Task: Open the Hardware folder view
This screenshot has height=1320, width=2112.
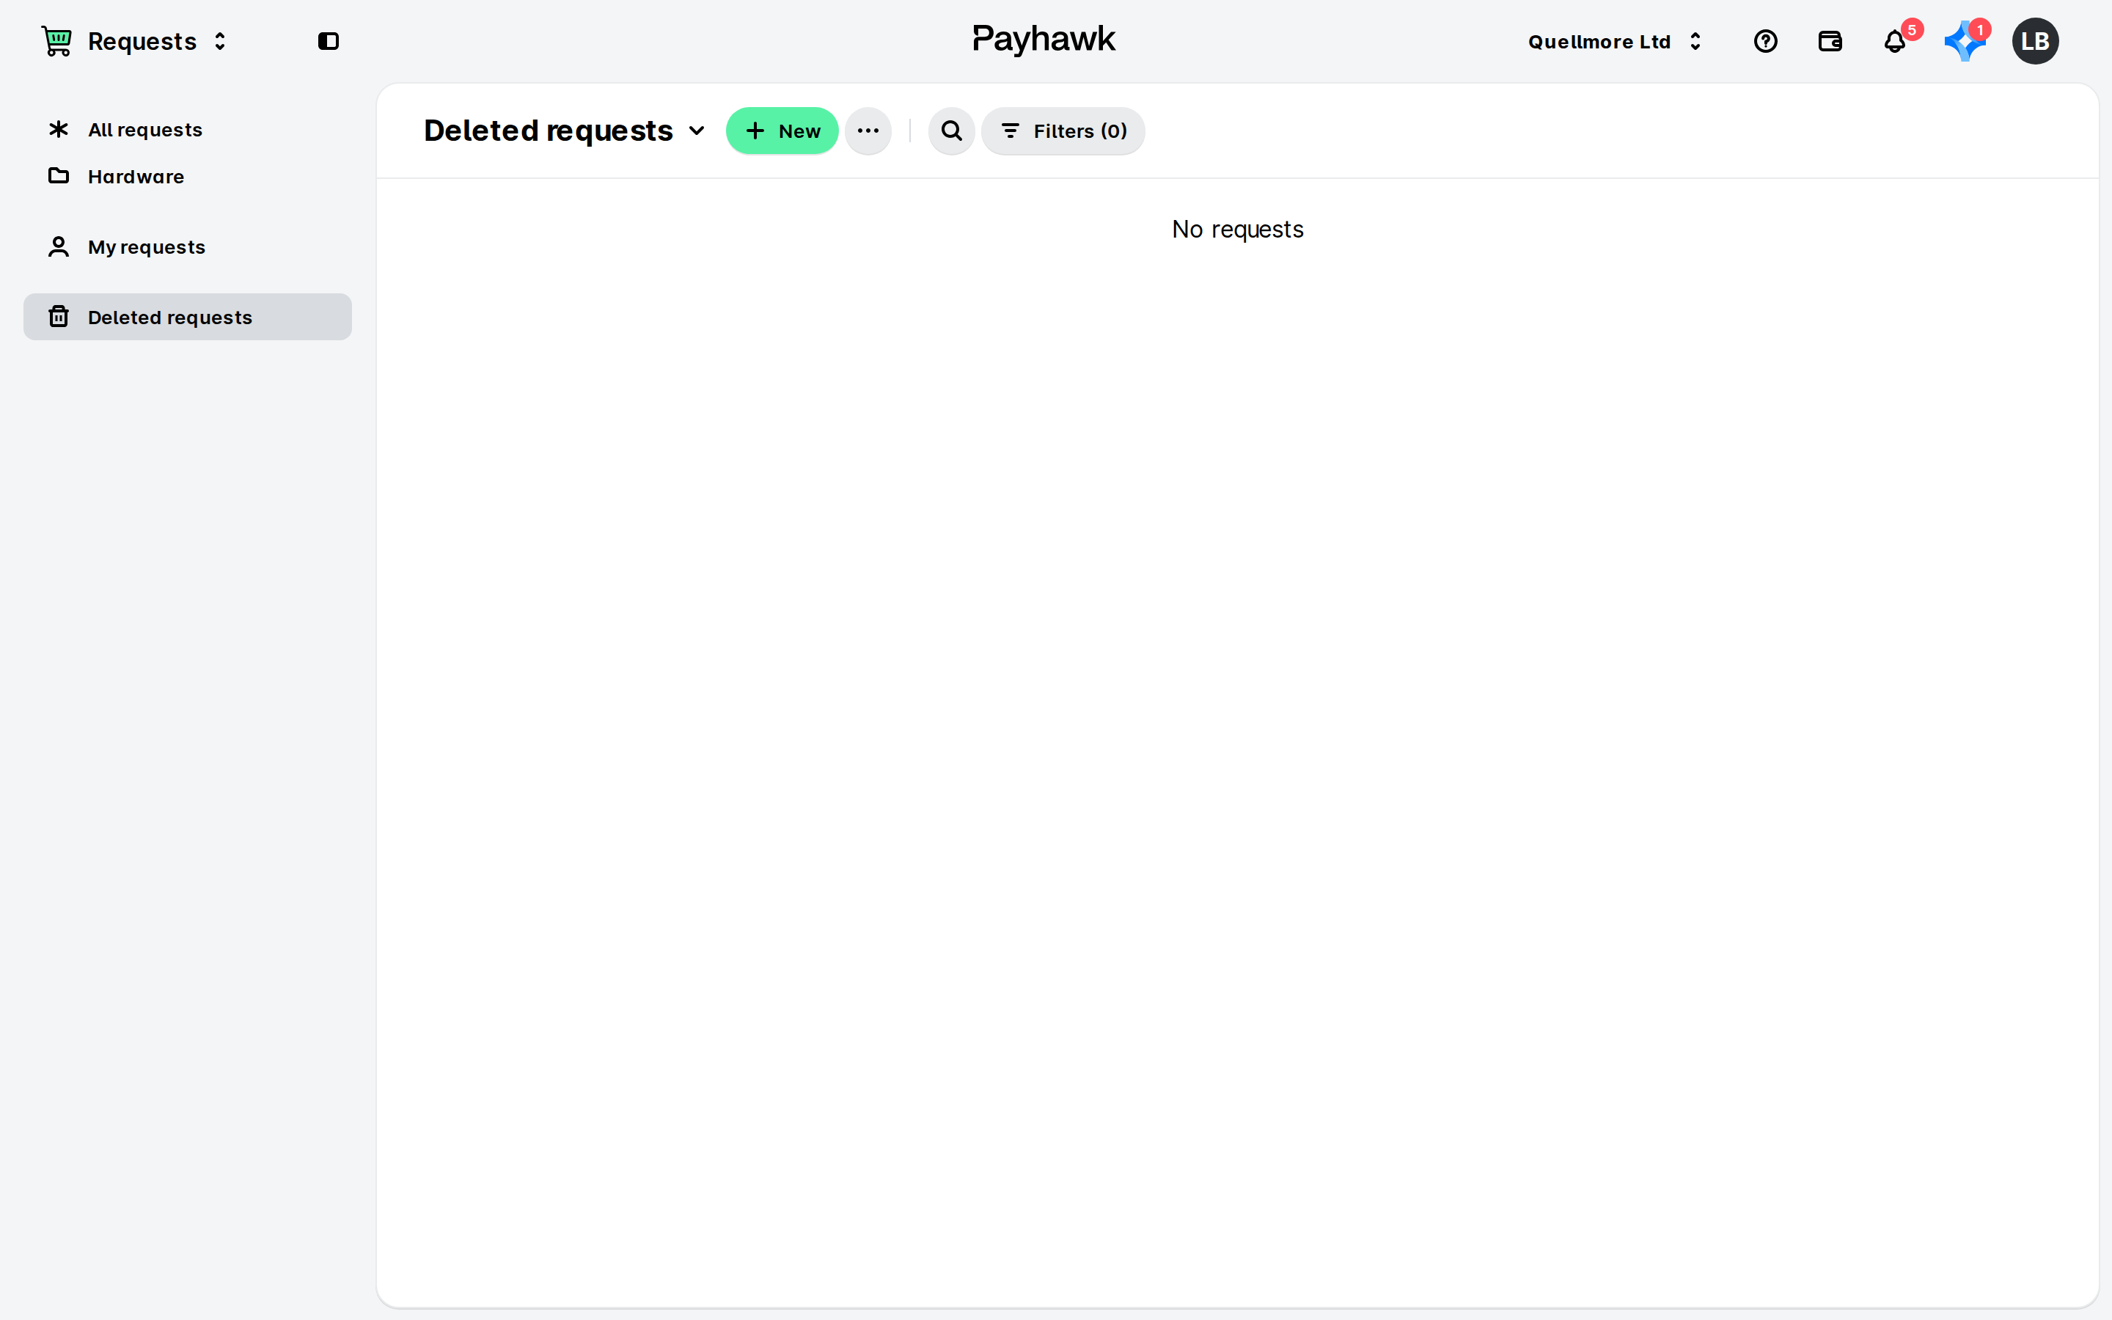Action: click(x=188, y=176)
